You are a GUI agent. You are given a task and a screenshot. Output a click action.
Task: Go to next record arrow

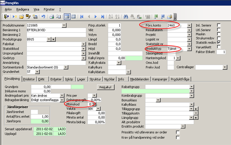click(95, 17)
